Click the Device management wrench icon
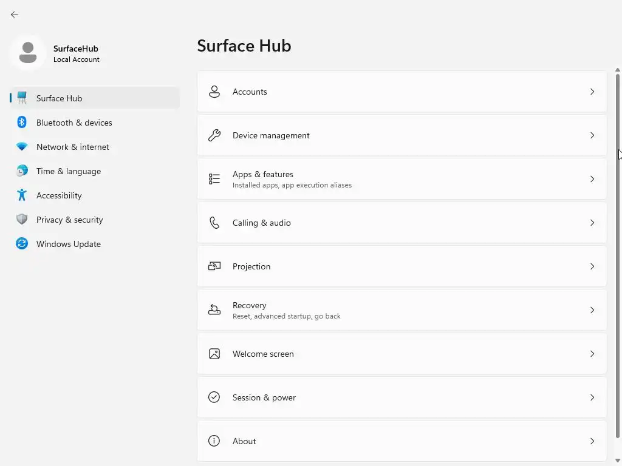622x466 pixels. [214, 135]
